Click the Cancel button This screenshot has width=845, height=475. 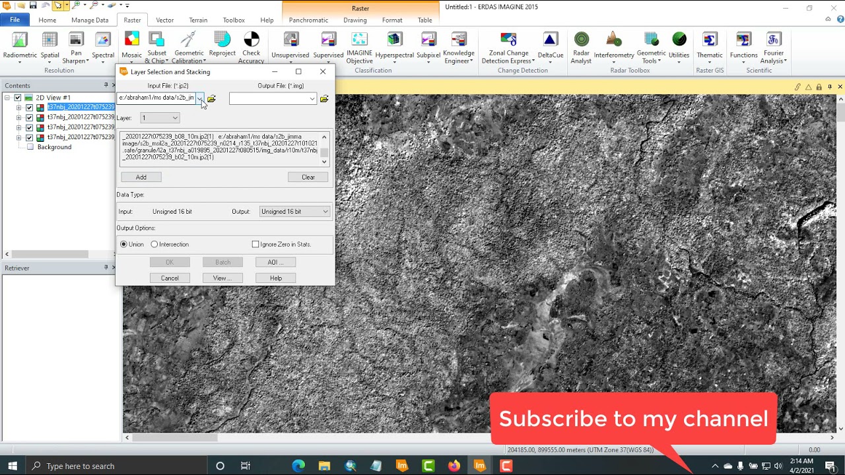click(170, 278)
